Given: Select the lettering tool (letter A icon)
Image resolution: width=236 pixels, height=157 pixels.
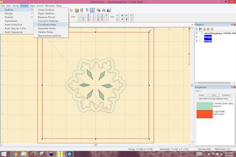Looking at the screenshot, I should (104, 10).
